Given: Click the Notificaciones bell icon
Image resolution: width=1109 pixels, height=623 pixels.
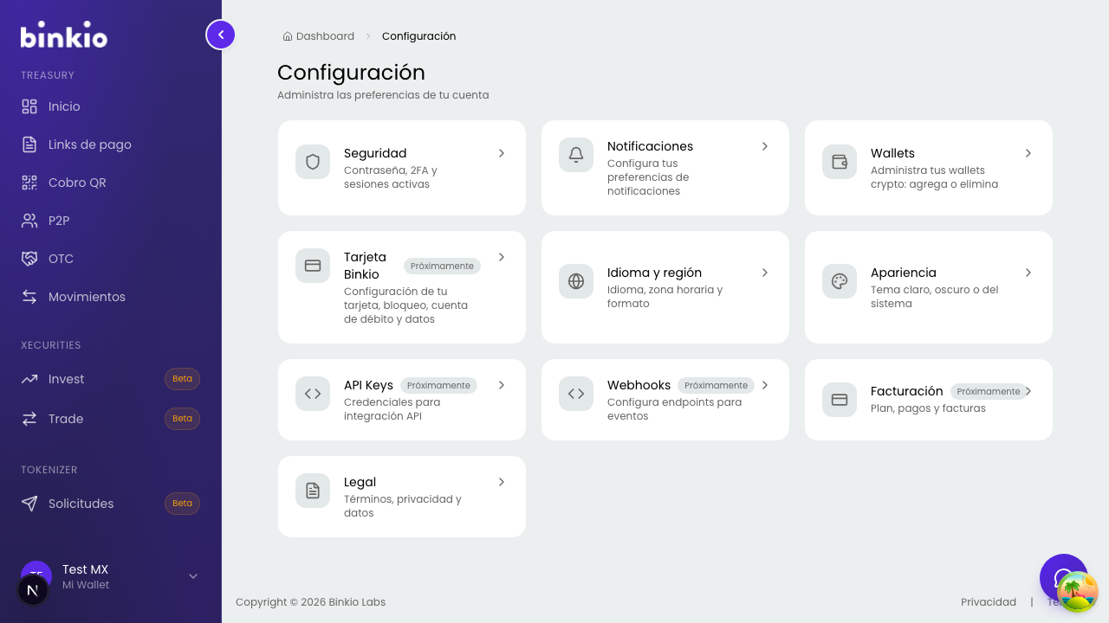Looking at the screenshot, I should tap(576, 155).
